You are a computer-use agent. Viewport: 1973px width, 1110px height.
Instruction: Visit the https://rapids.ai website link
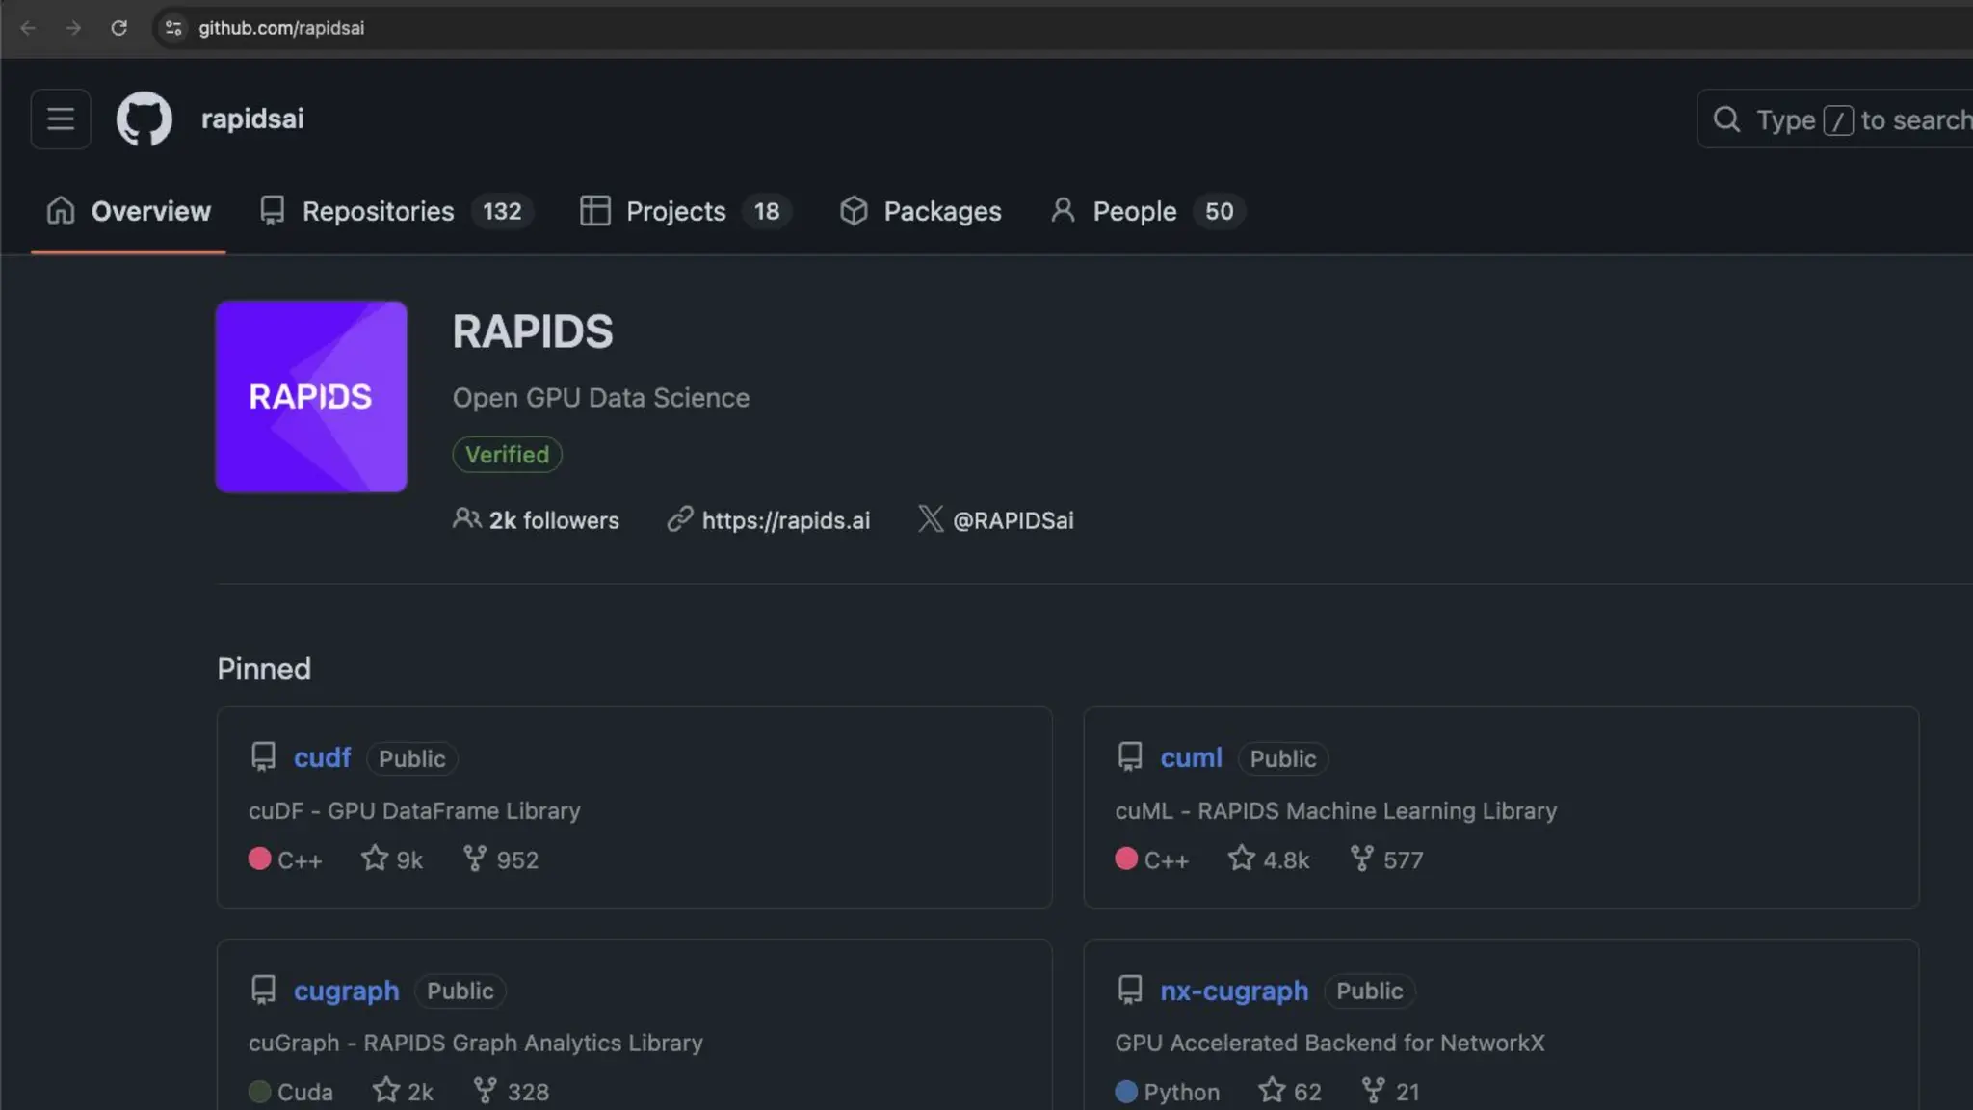point(785,521)
